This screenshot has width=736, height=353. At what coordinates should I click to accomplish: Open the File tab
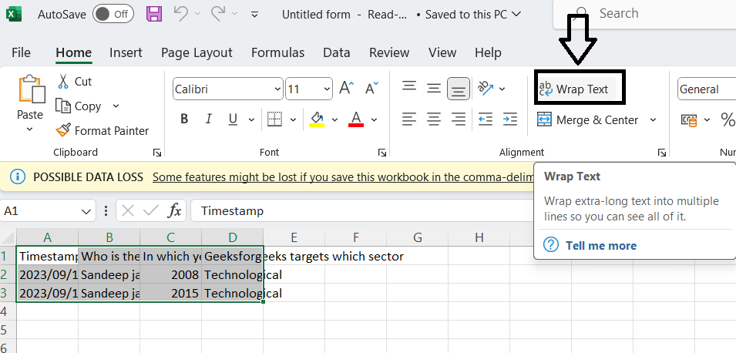tap(21, 52)
